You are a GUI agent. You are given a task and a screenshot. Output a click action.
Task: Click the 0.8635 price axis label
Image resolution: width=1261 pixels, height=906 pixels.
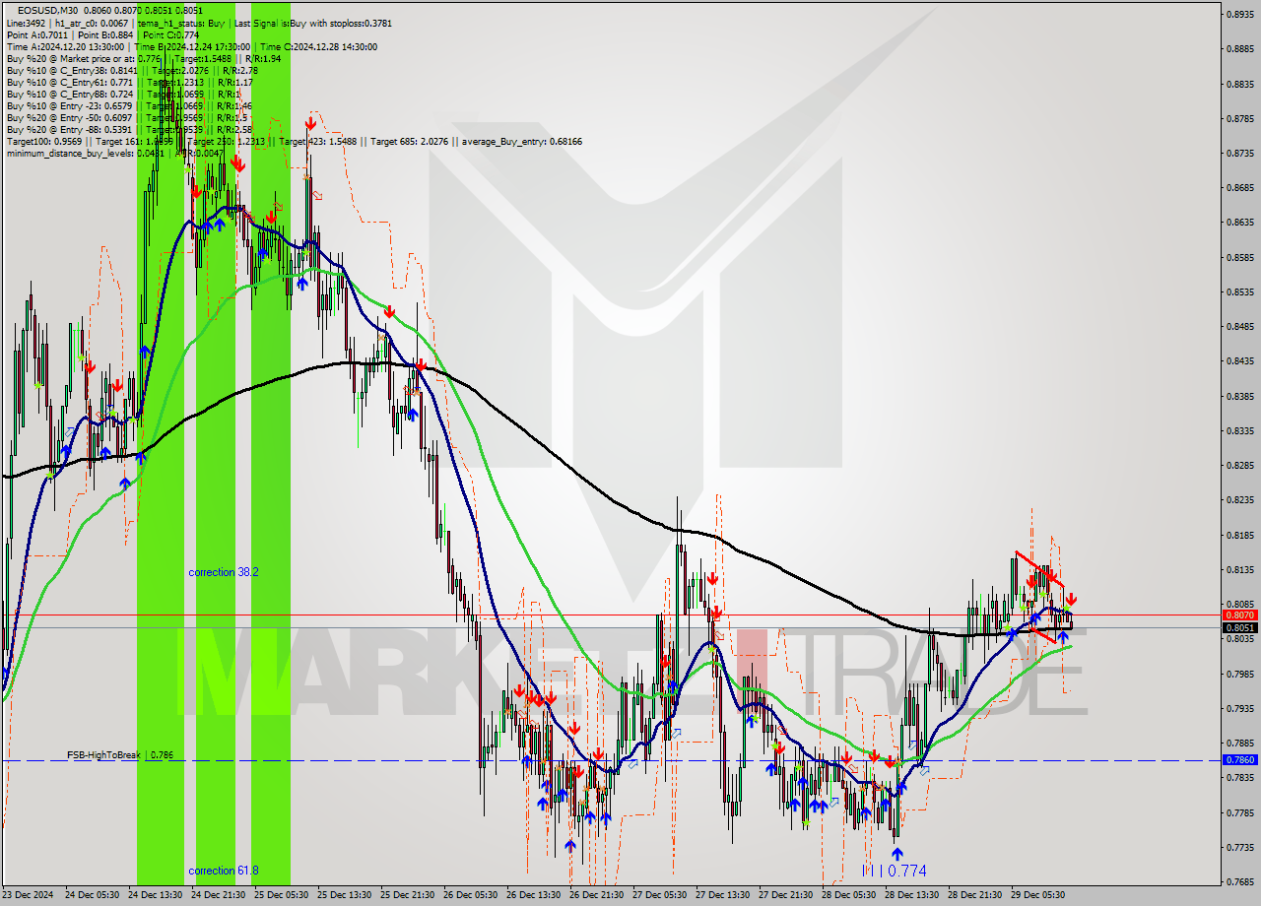pyautogui.click(x=1239, y=223)
